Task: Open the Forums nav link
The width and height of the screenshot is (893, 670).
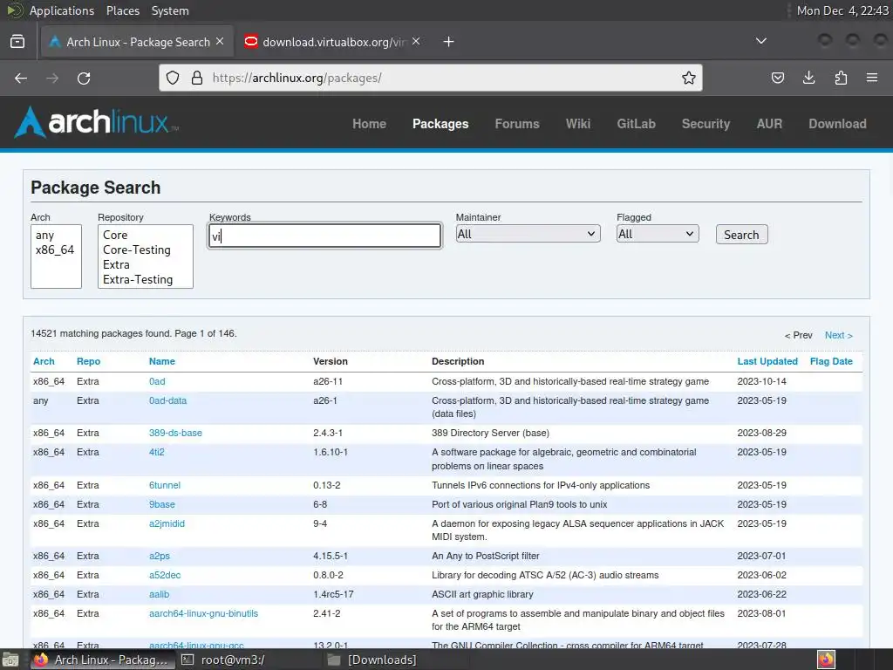Action: (x=516, y=124)
